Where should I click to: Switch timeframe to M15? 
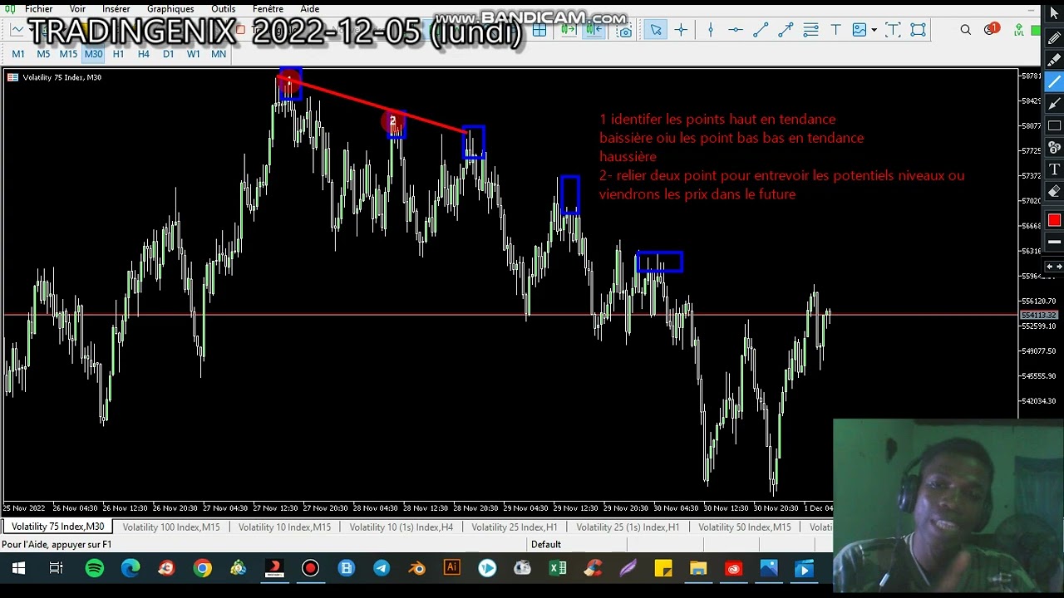(x=68, y=54)
